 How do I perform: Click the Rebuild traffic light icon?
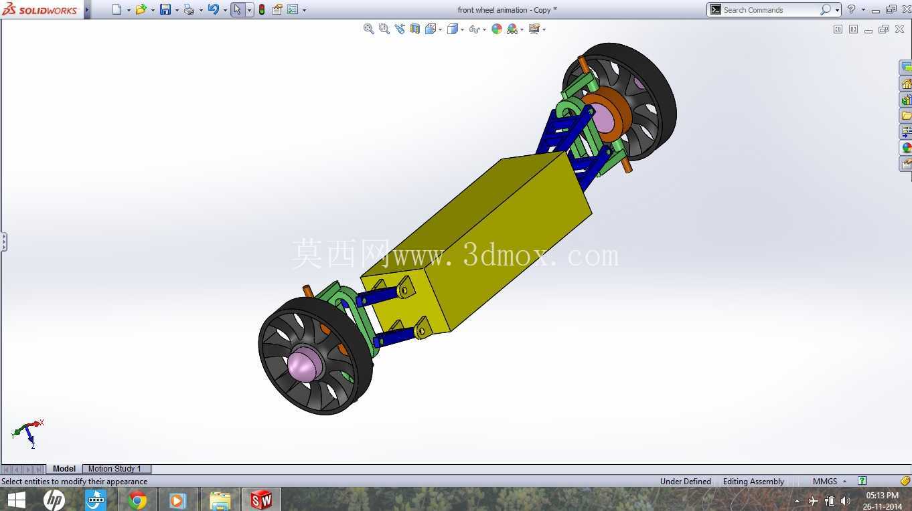coord(261,9)
